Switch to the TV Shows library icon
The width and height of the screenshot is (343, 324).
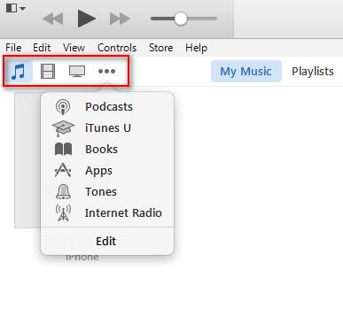pyautogui.click(x=77, y=72)
